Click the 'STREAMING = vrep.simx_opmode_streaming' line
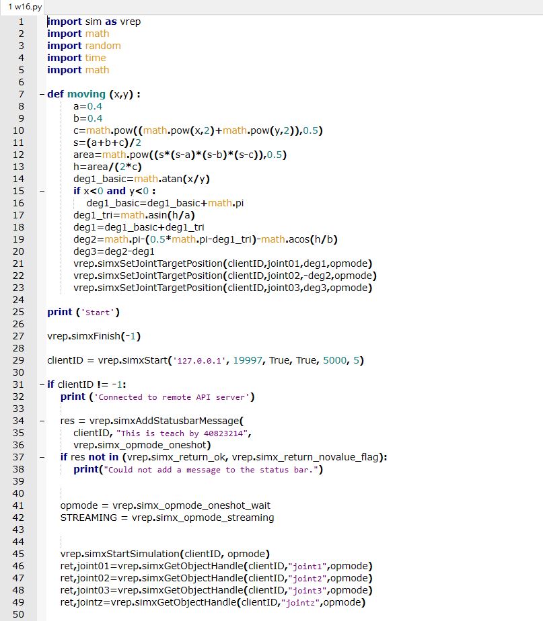Screen dimensions: 543x621 pyautogui.click(x=167, y=517)
